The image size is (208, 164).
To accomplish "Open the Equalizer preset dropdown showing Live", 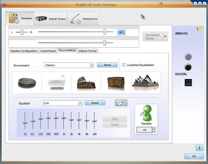I will 80,103.
